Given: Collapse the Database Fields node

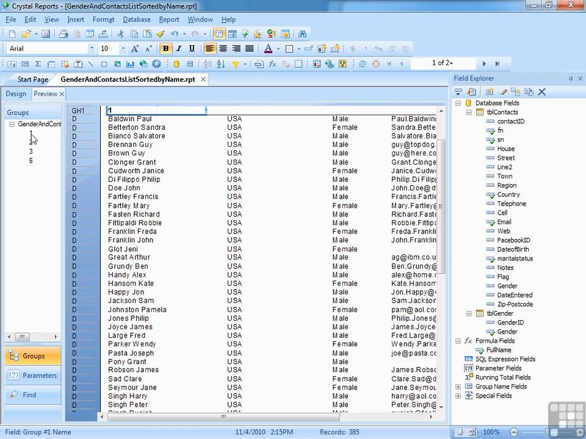Looking at the screenshot, I should pyautogui.click(x=458, y=103).
